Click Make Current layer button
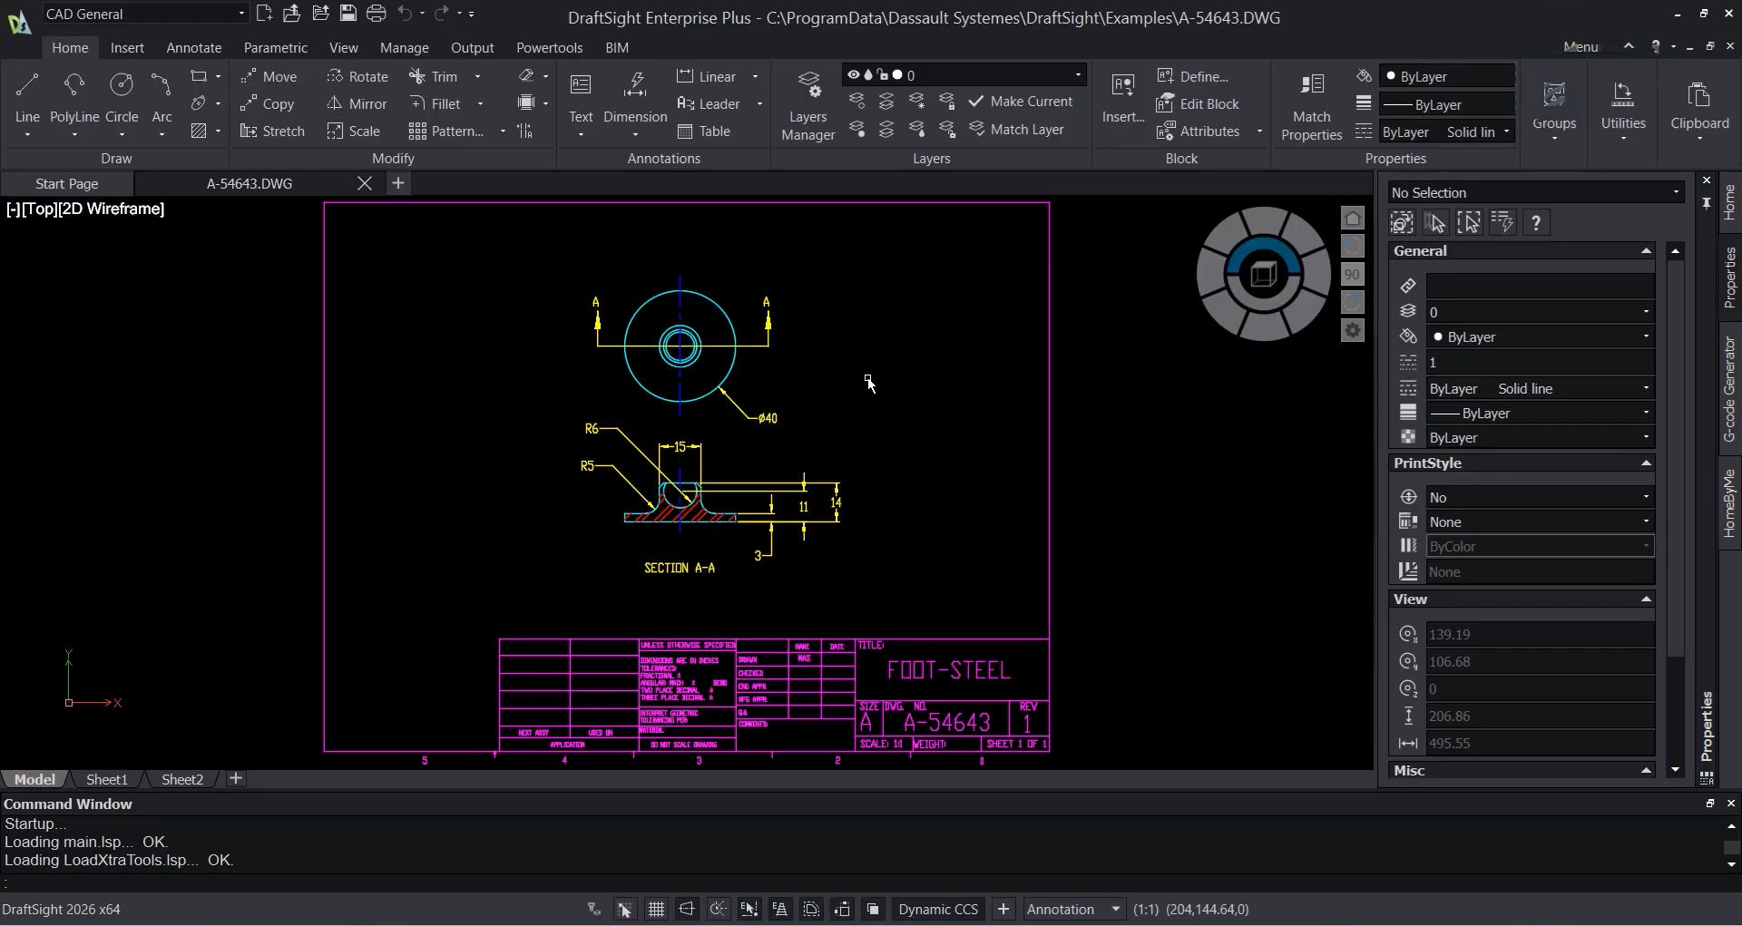 click(x=1021, y=102)
